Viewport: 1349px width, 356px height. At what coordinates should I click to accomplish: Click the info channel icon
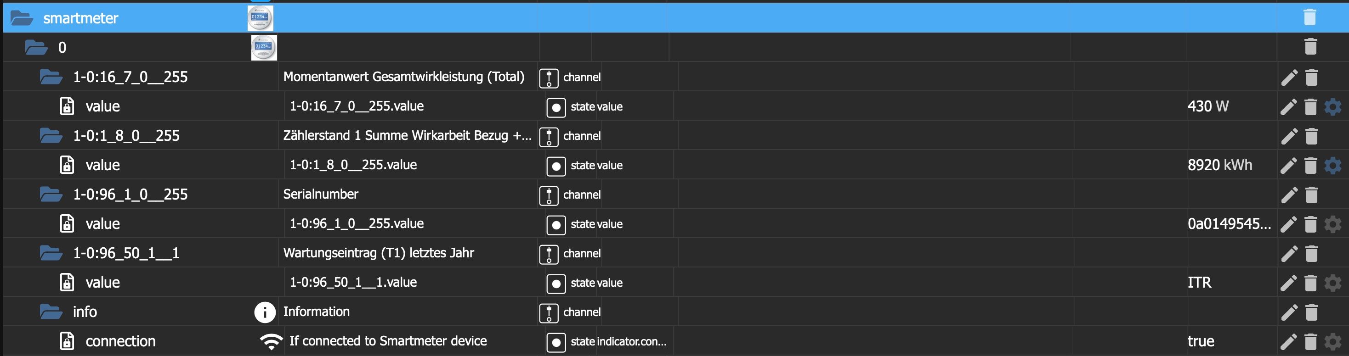pyautogui.click(x=265, y=312)
